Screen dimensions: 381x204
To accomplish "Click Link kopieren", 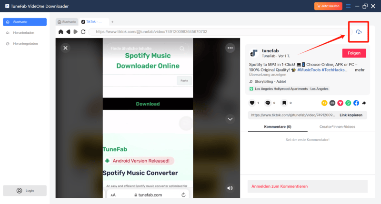I will [351, 115].
